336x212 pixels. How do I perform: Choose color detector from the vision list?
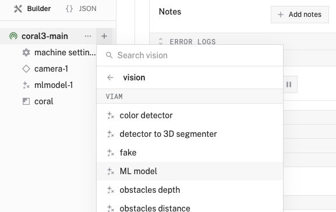pos(190,115)
